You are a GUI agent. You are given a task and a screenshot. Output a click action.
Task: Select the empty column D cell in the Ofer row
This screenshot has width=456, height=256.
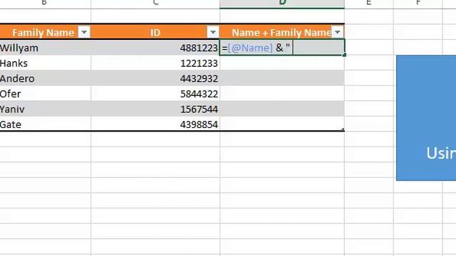(x=282, y=94)
